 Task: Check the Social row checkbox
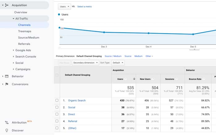pos(57,107)
